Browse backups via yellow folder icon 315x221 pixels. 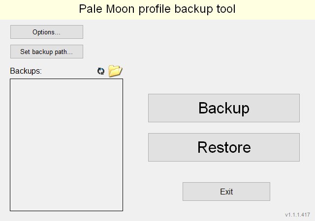coord(115,71)
